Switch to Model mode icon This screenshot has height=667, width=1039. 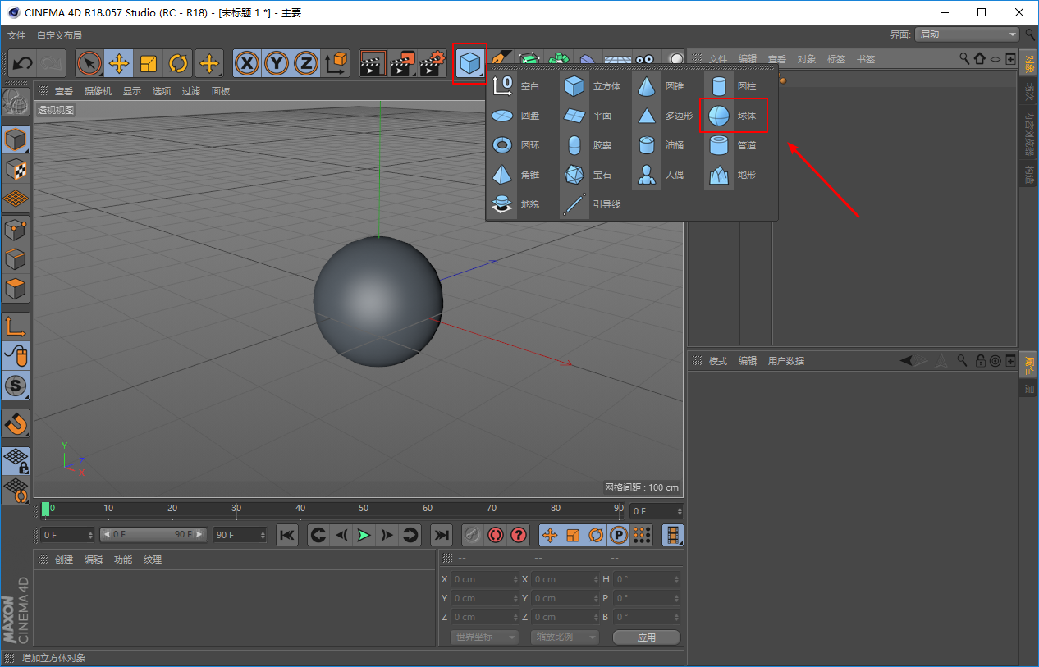click(16, 139)
